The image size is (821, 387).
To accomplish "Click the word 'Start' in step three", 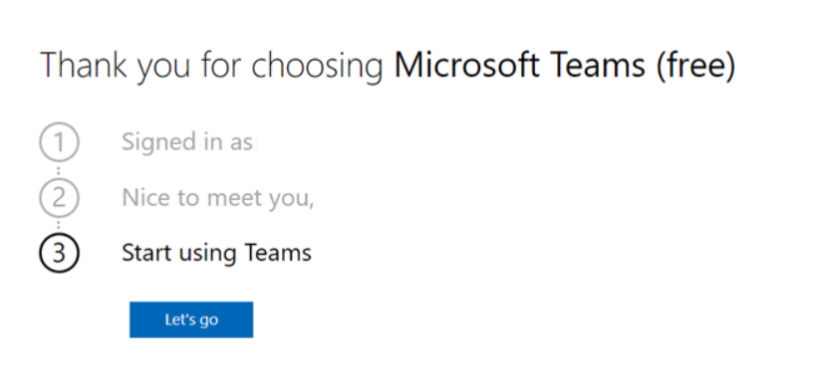I will tap(147, 253).
